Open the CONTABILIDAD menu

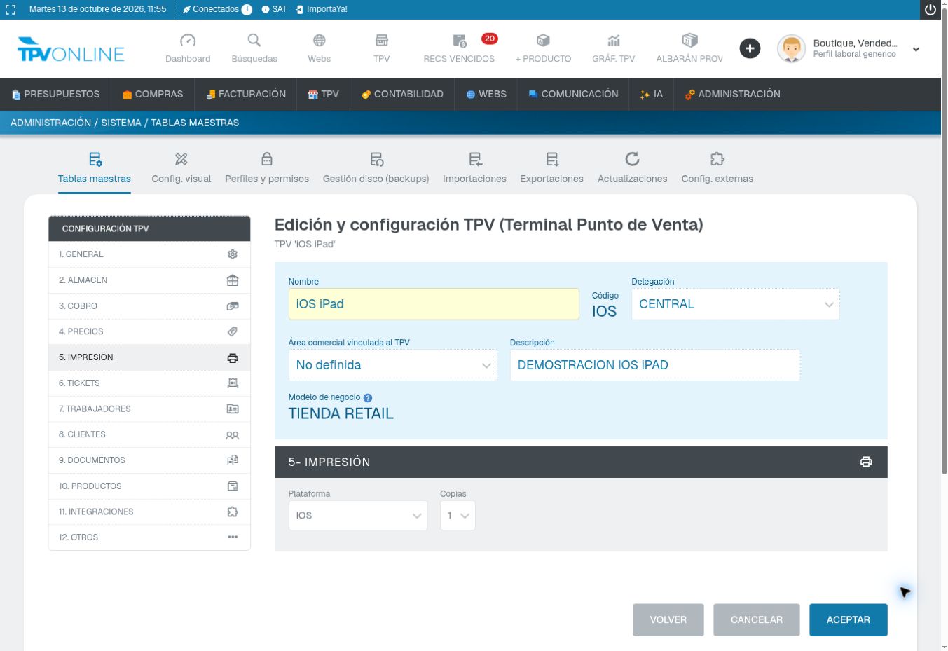pyautogui.click(x=402, y=94)
